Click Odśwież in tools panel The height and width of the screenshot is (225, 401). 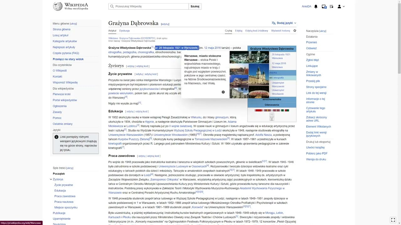[x=311, y=48]
